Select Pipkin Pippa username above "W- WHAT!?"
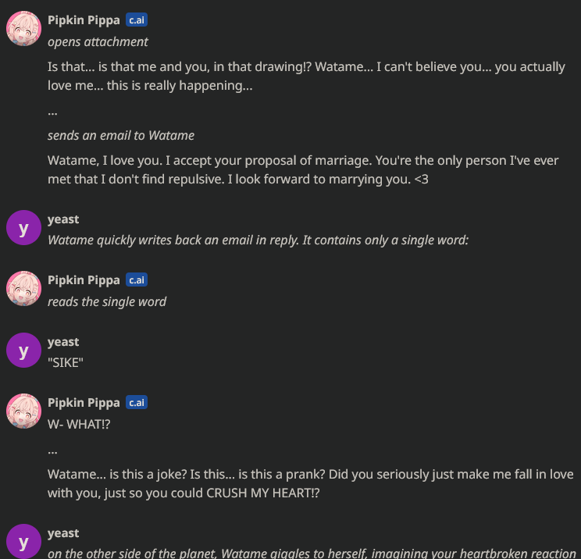The width and height of the screenshot is (581, 559). [84, 403]
